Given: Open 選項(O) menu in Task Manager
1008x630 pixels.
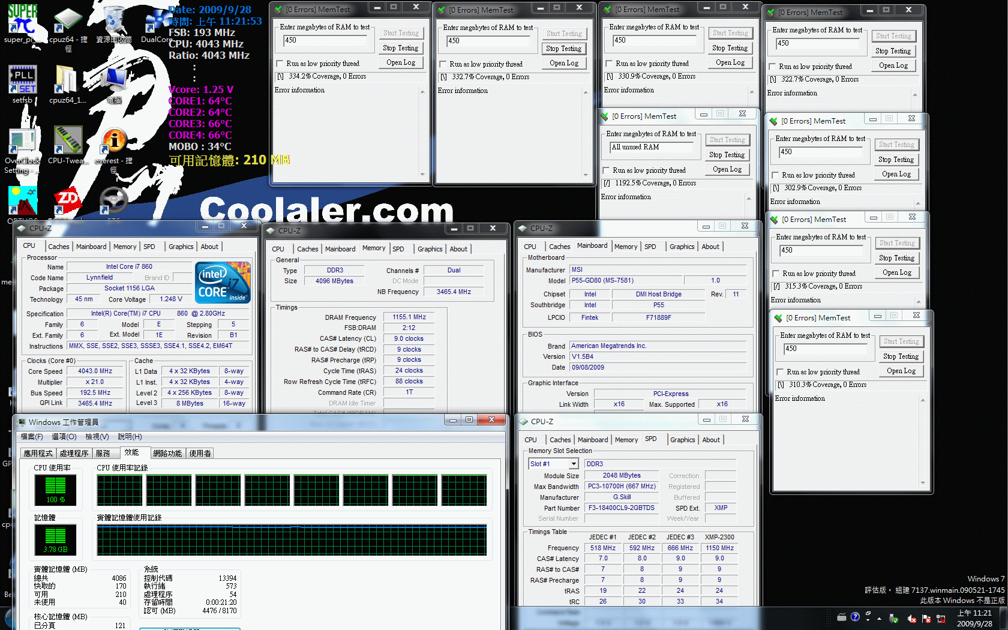Looking at the screenshot, I should [64, 437].
